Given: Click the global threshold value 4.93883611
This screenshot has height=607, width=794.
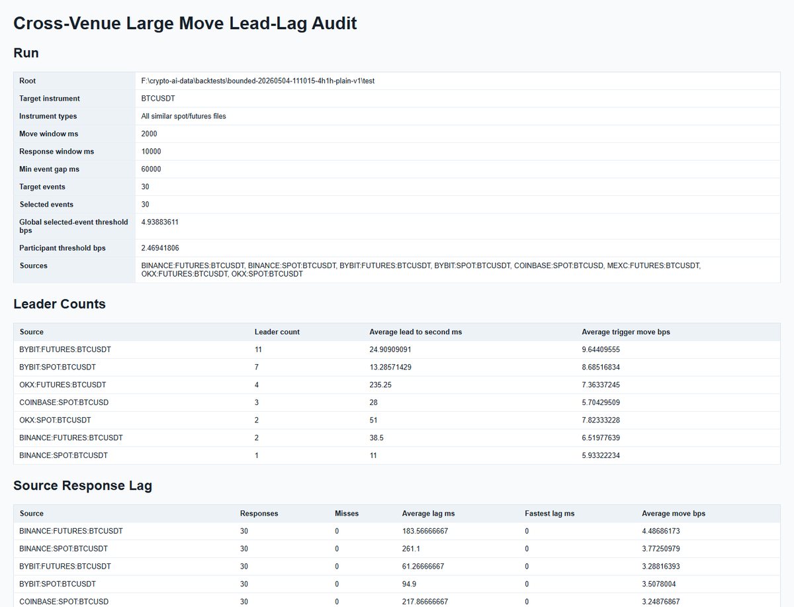Looking at the screenshot, I should (x=160, y=222).
